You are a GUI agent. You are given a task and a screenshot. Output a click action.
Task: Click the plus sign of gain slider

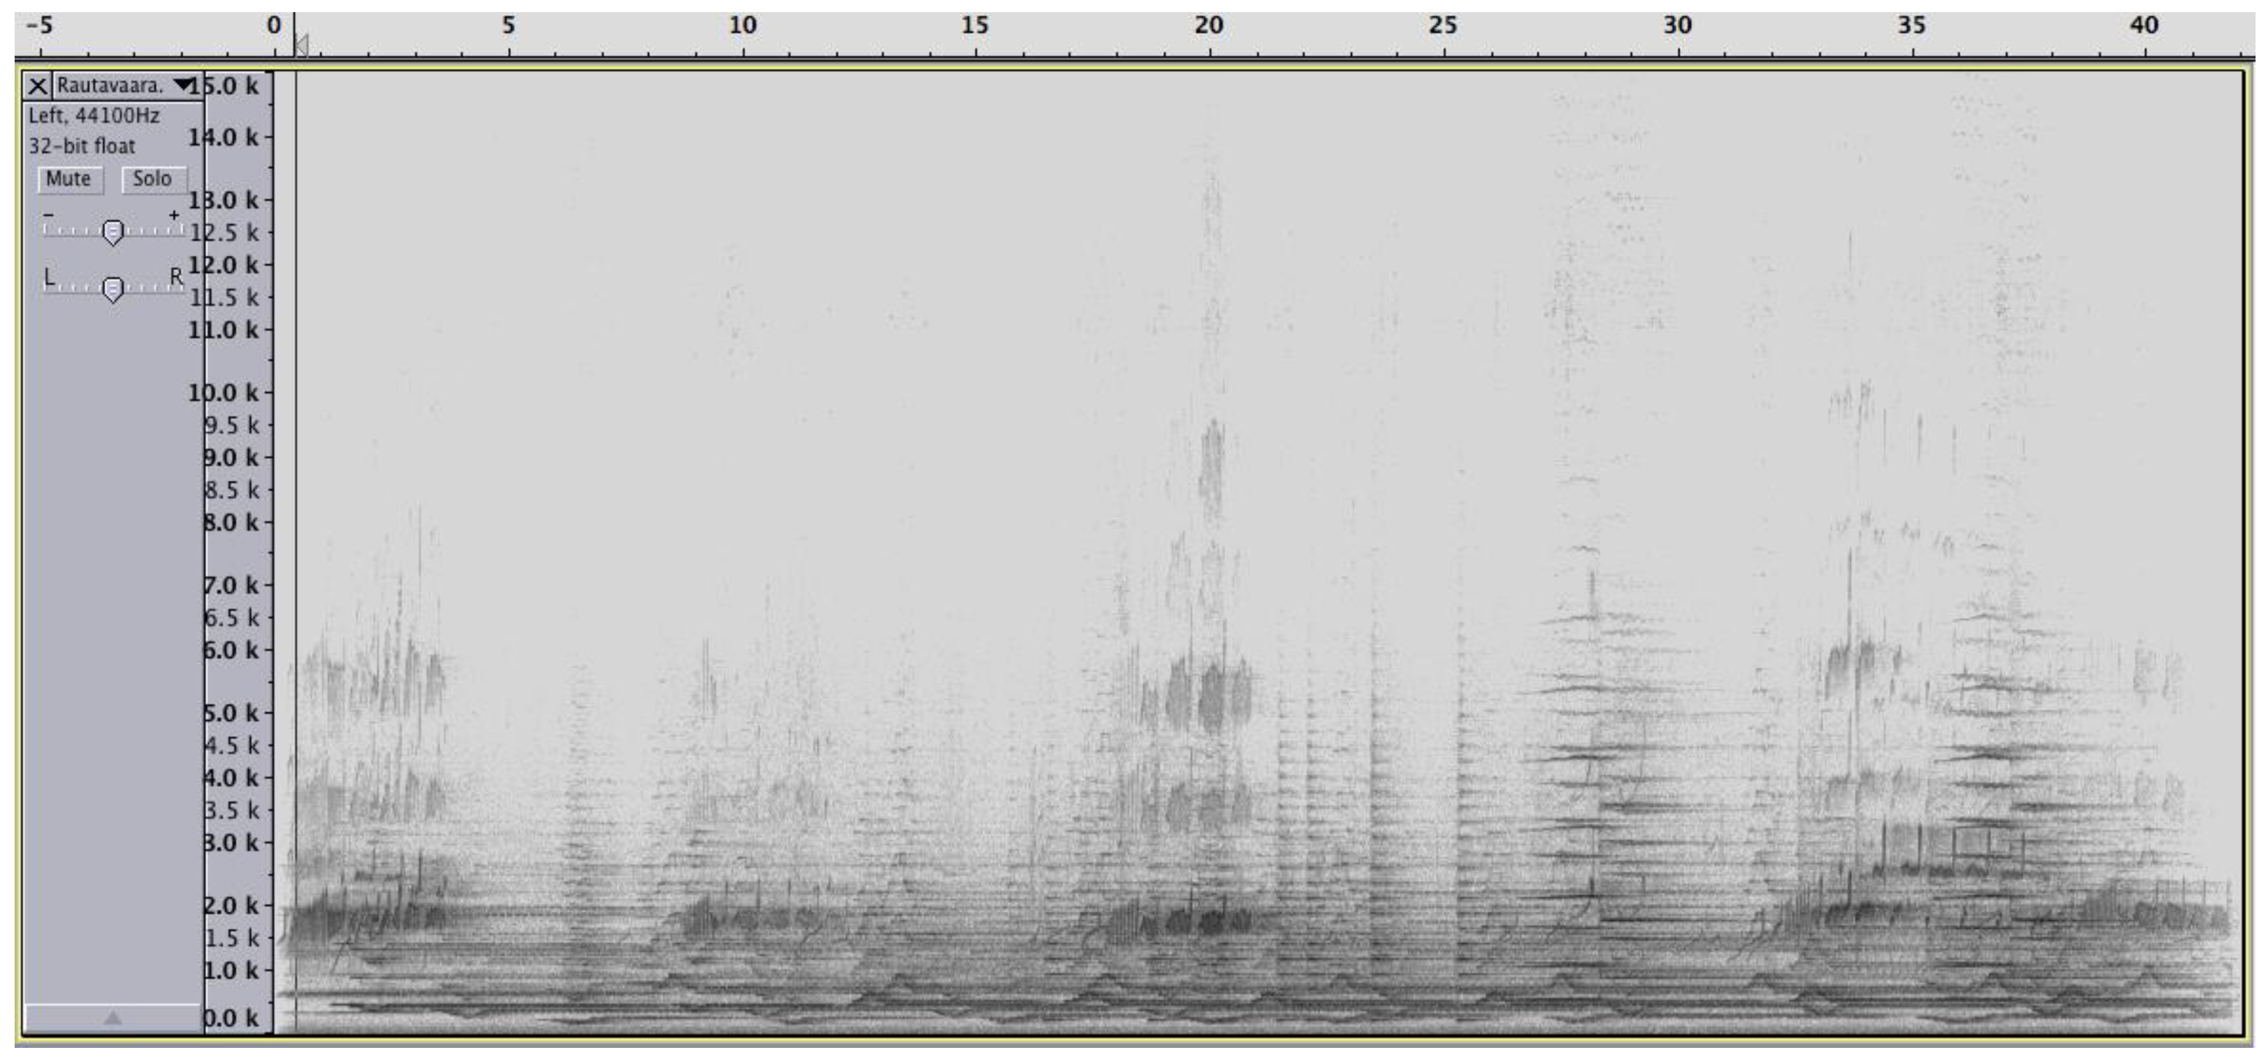(174, 215)
